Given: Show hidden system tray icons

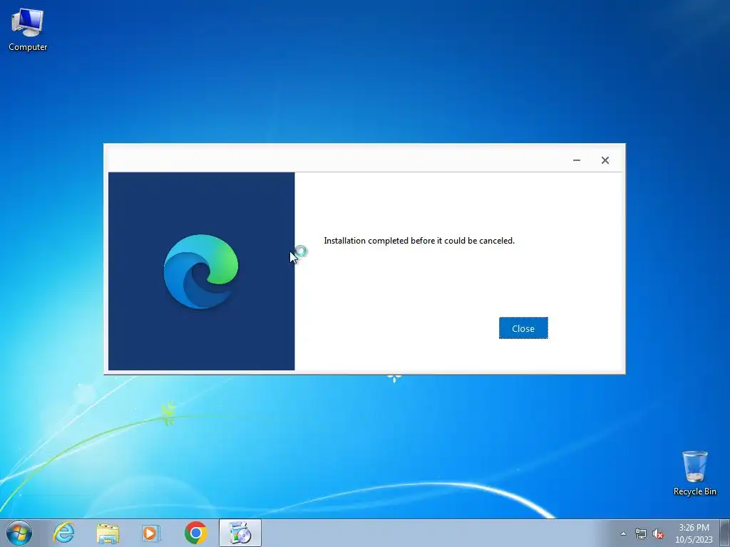Looking at the screenshot, I should point(623,534).
